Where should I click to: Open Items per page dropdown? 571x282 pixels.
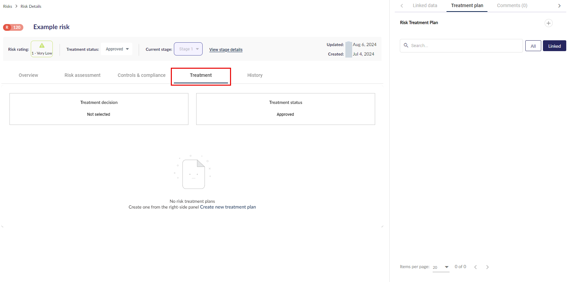coord(441,267)
